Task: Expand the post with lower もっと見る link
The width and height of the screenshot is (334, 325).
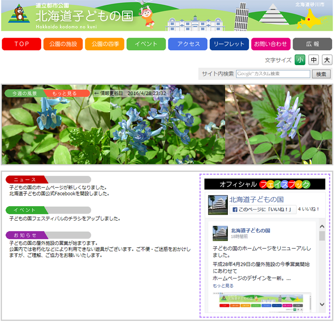Action: pyautogui.click(x=223, y=286)
